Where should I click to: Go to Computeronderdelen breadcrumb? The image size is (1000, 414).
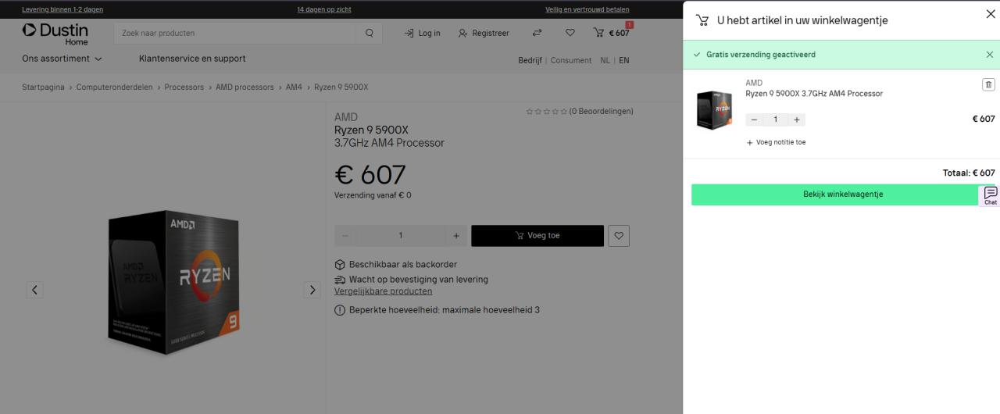coord(115,87)
